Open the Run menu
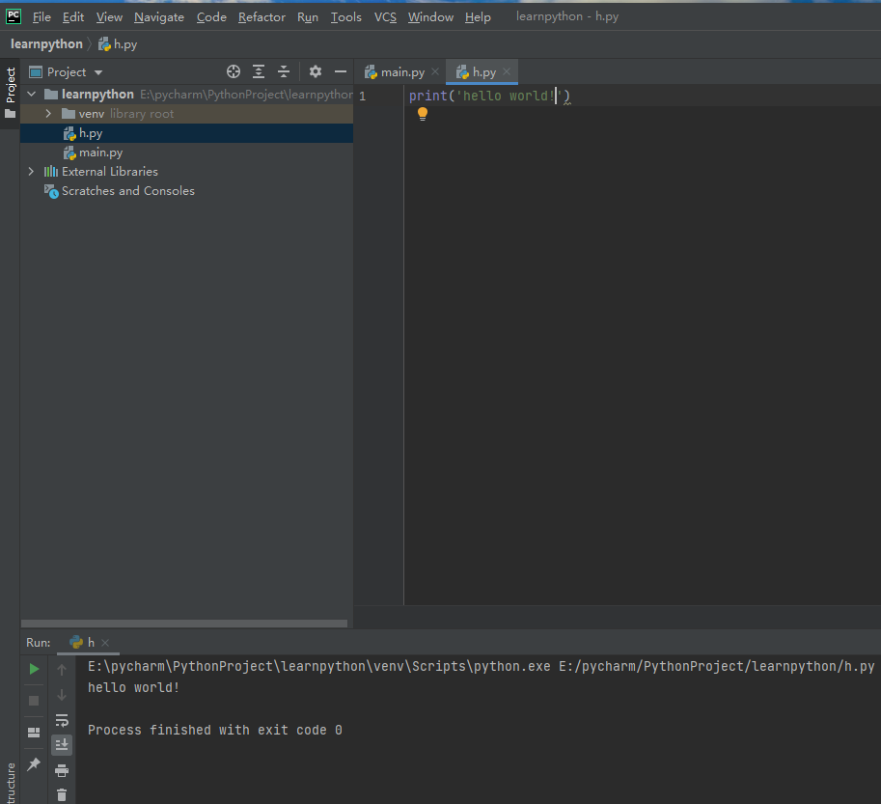881x804 pixels. click(x=308, y=17)
